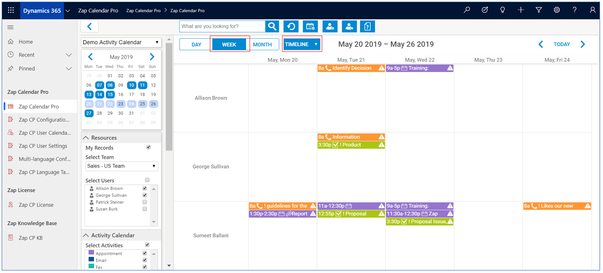Screen dimensions: 603x273
Task: Check Patrick Steiner user checkbox
Action: (x=145, y=202)
